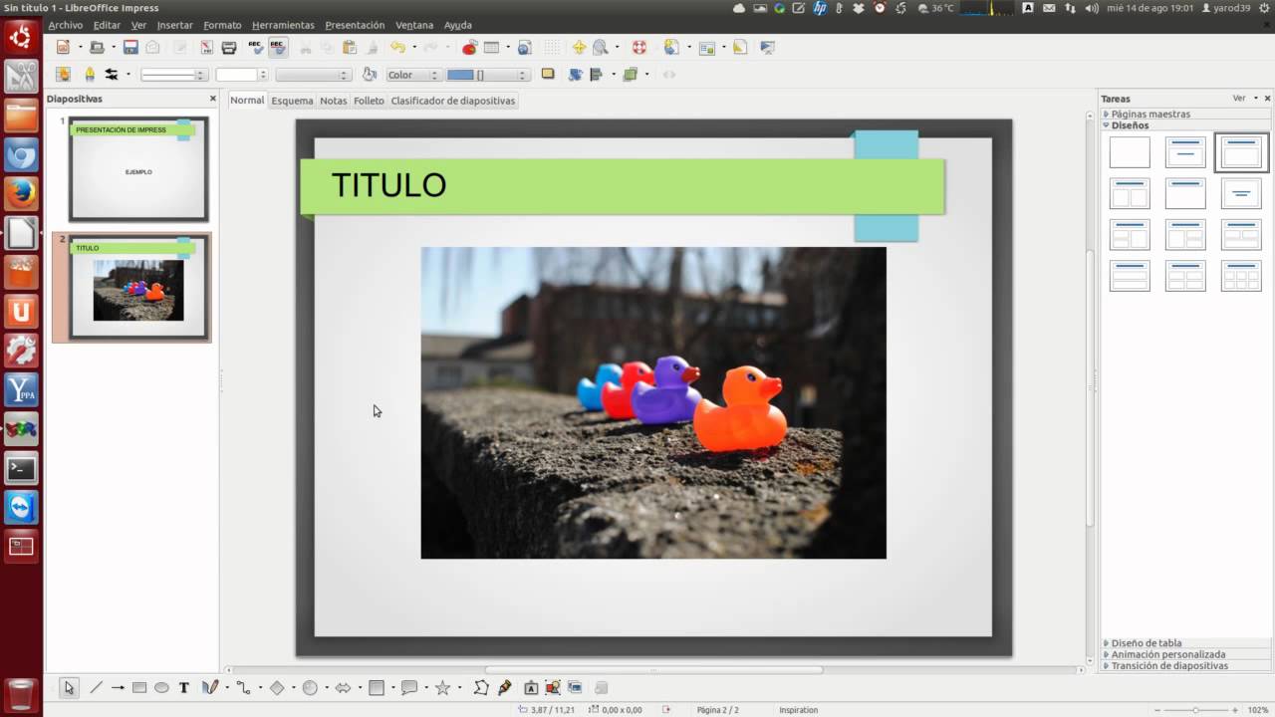Switch to Clasificador de diapositivas tab
This screenshot has width=1275, height=717.
453,101
